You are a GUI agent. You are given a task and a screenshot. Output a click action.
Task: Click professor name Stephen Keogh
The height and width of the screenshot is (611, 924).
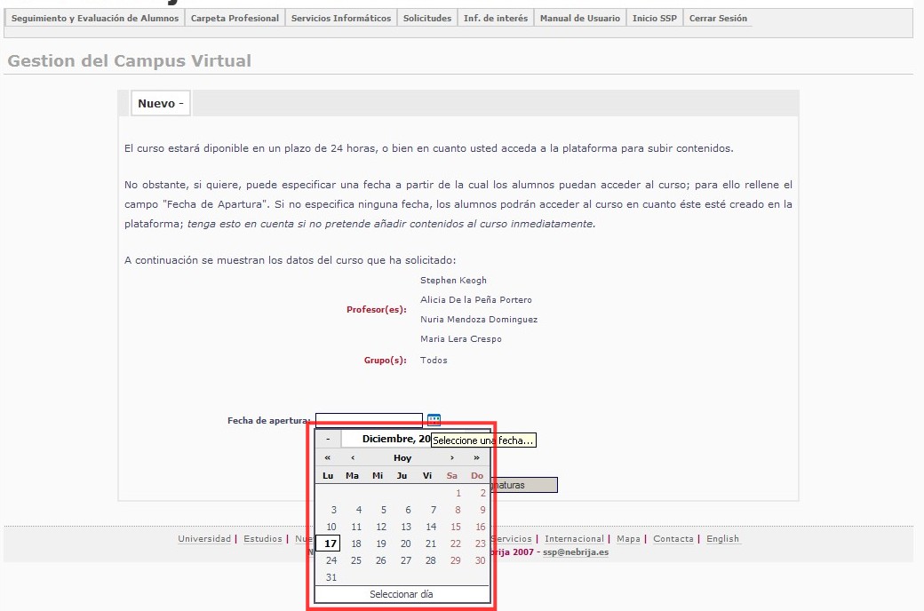(453, 281)
